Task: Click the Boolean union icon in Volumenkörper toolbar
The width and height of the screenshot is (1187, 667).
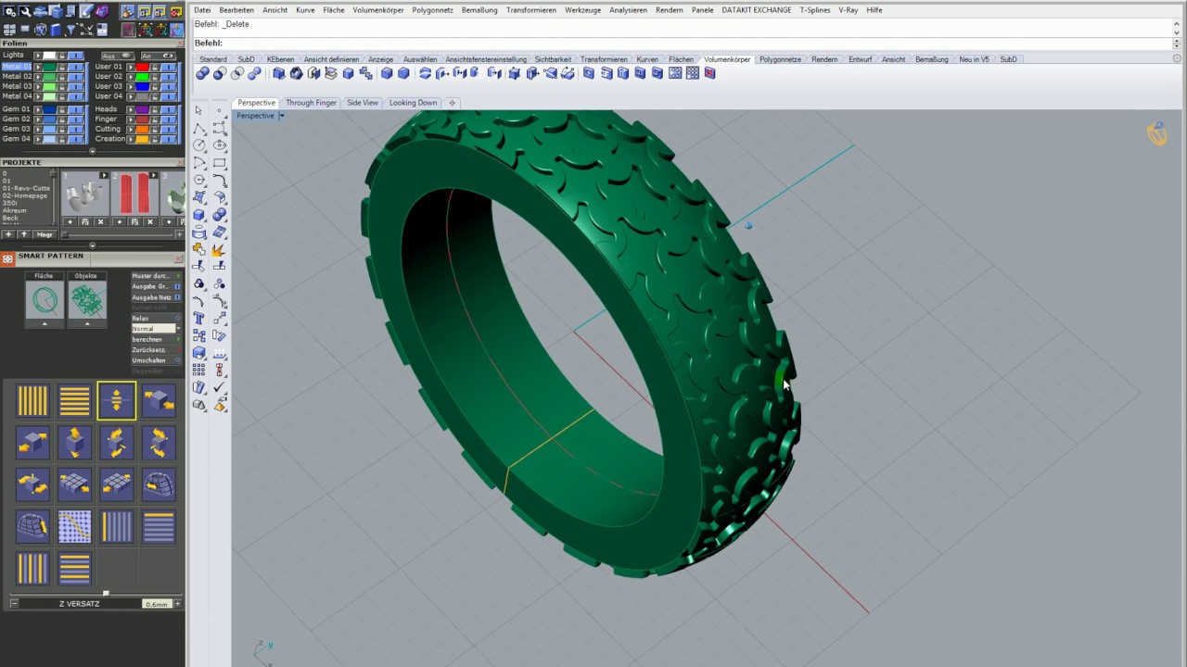Action: (202, 73)
